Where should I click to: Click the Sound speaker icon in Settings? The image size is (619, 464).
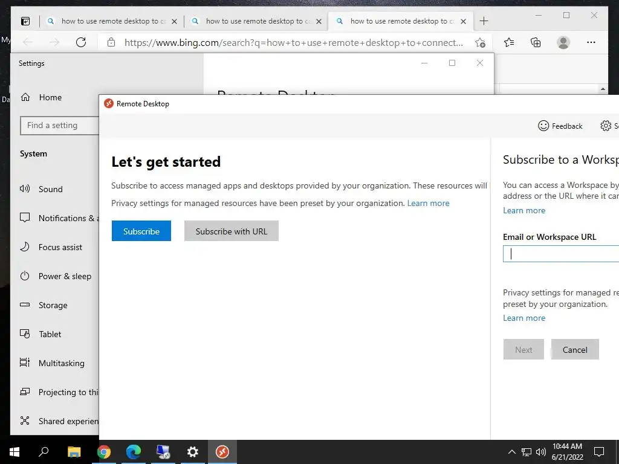click(25, 189)
